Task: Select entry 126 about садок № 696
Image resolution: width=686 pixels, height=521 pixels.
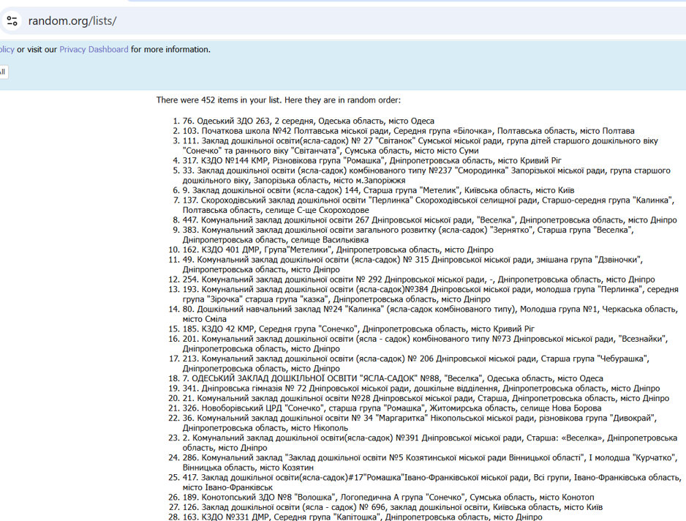Action: [393, 507]
